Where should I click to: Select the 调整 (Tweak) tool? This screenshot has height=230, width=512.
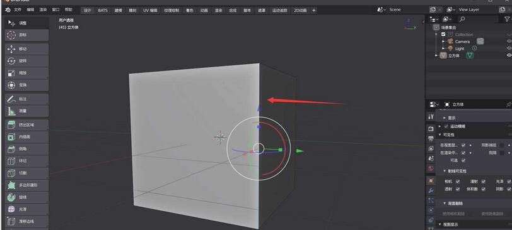point(26,23)
